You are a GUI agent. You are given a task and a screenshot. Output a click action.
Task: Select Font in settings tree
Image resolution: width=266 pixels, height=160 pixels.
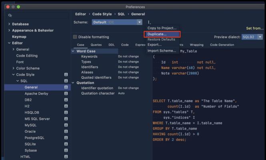pyautogui.click(x=20, y=62)
